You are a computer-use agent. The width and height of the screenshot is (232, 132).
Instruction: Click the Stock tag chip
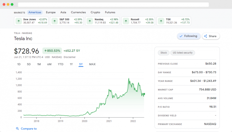pyautogui.click(x=164, y=53)
